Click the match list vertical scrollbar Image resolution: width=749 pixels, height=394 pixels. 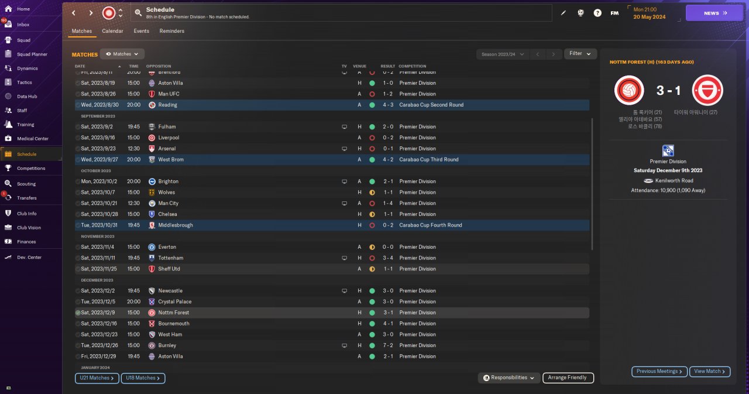point(593,184)
